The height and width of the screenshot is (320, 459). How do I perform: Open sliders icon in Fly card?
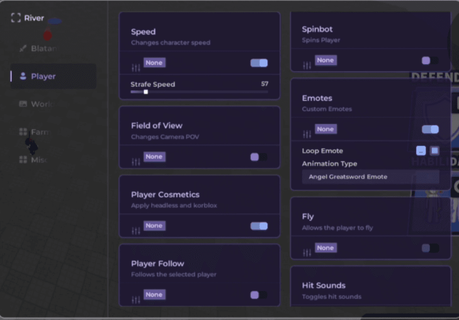[x=307, y=253]
